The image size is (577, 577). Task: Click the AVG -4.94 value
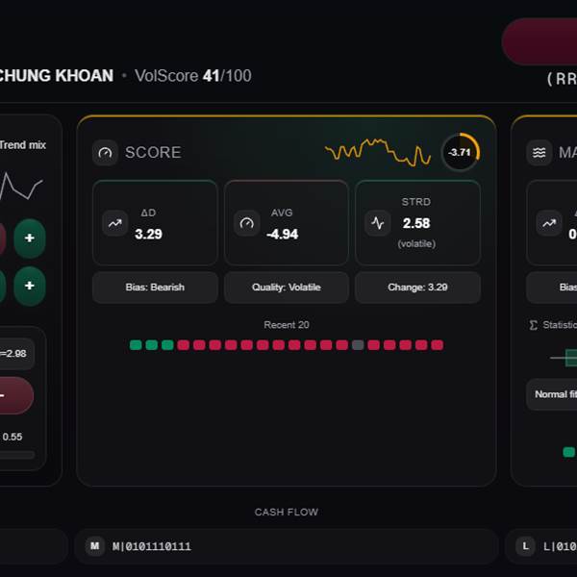[x=282, y=234]
